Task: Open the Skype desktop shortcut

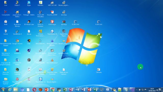Action: coord(29,3)
